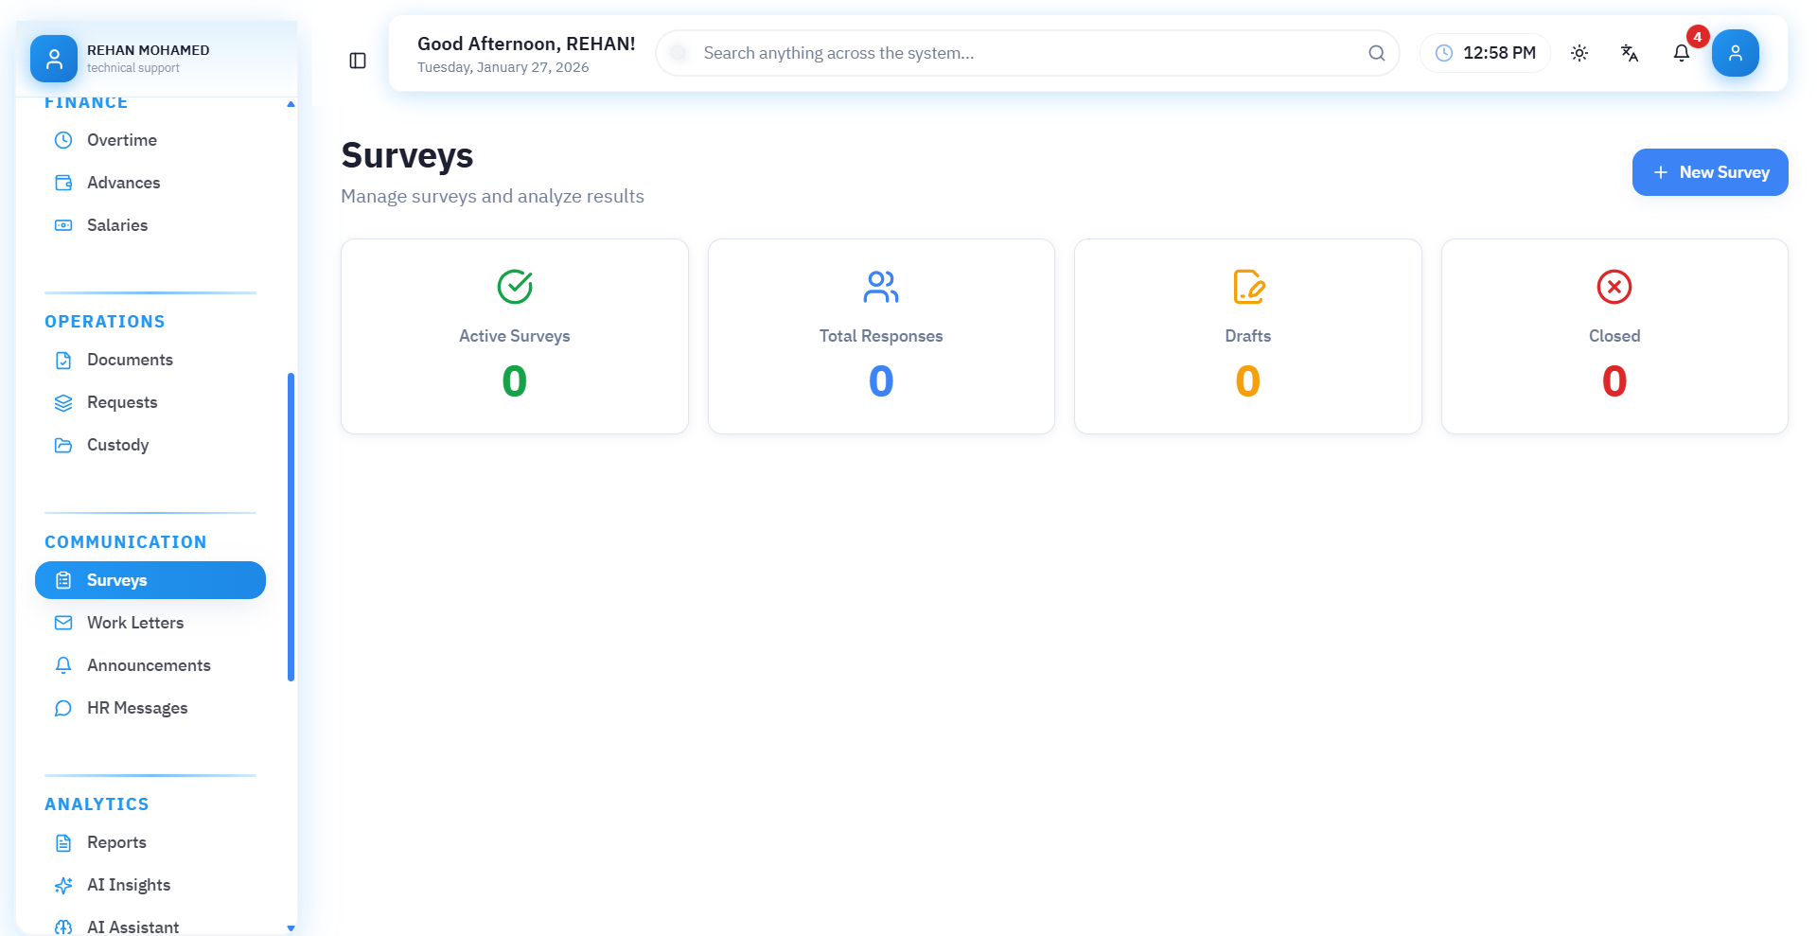The image size is (1817, 936).
Task: Click the Documents file icon
Action: tap(63, 360)
